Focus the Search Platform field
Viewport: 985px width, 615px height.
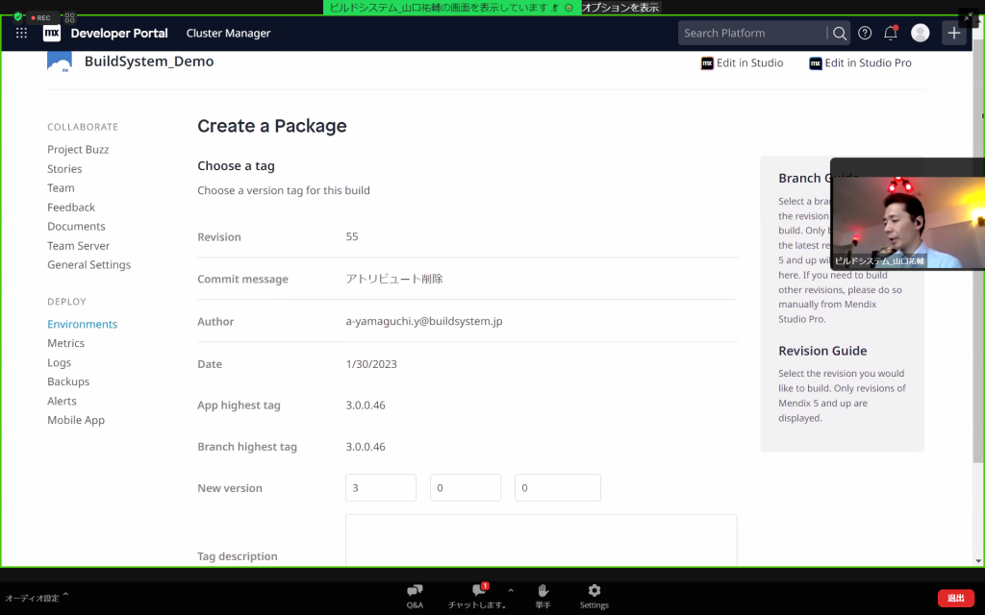(752, 33)
